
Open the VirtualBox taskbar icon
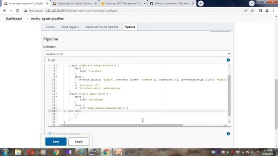point(80,152)
